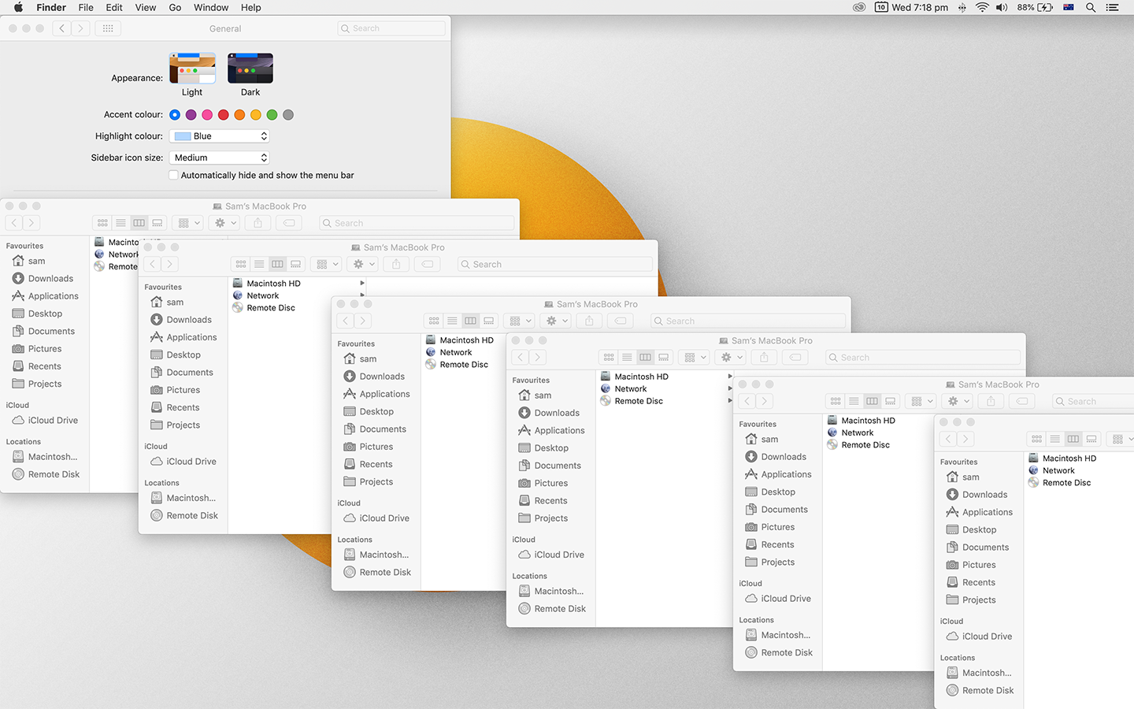Open the Sidebar icon size dropdown
The image size is (1134, 709).
pyautogui.click(x=220, y=158)
